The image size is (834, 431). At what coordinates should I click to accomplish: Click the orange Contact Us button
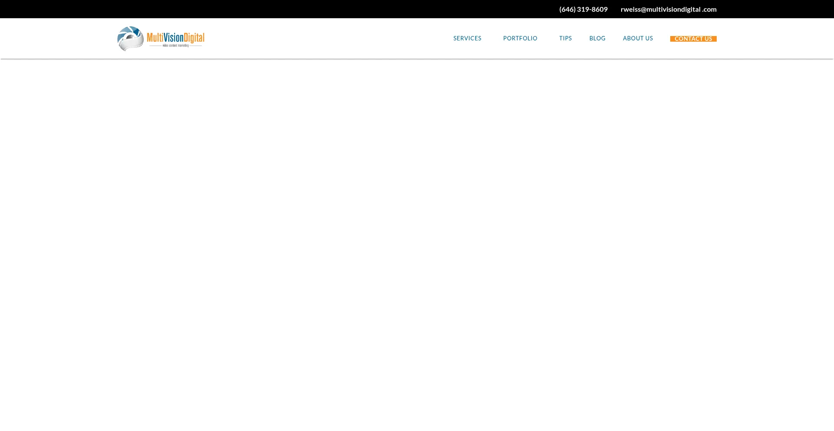(693, 39)
